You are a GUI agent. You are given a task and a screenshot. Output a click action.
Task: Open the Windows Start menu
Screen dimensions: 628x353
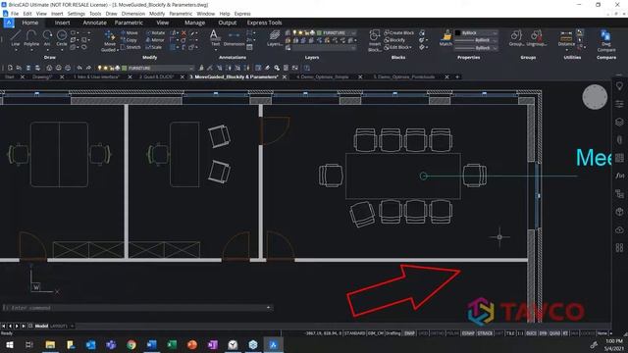(x=9, y=344)
